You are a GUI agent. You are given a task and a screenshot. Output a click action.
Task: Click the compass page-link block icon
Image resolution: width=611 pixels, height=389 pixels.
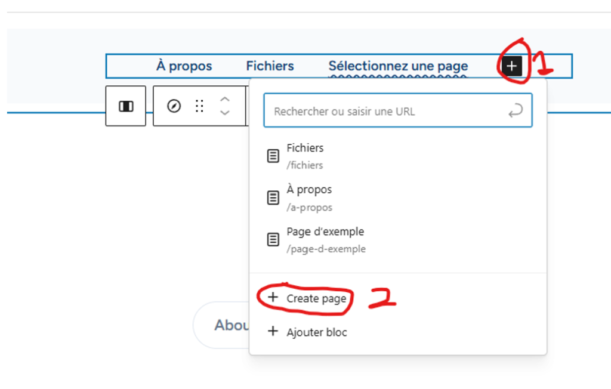(x=174, y=106)
